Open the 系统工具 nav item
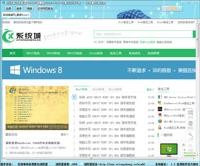The image size is (200, 166). coord(116,53)
